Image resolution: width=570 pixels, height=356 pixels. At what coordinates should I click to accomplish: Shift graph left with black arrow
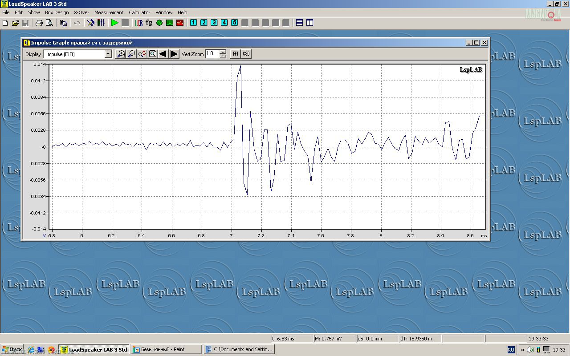point(163,54)
